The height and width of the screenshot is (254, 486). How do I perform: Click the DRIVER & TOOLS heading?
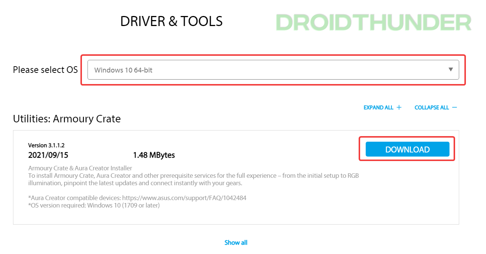tap(171, 22)
